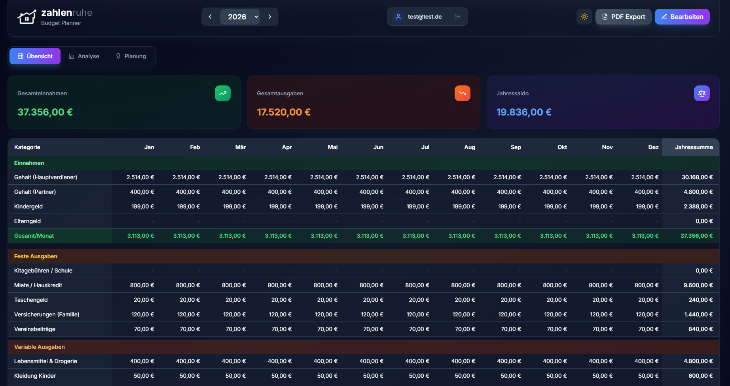Click the user icon next to test@test.de
This screenshot has height=386, width=730.
tap(398, 17)
